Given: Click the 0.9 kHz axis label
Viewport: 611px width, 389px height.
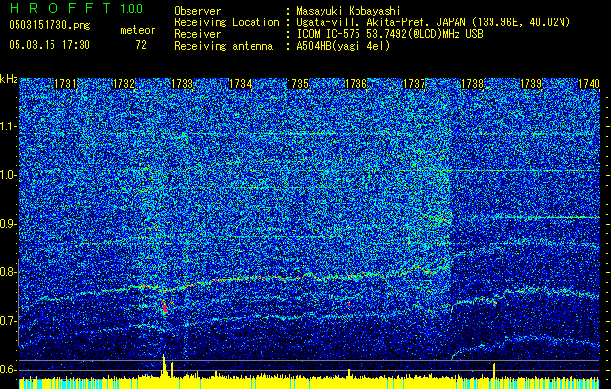Looking at the screenshot, I should coord(8,224).
